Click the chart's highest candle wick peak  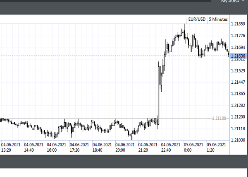pyautogui.click(x=184, y=25)
